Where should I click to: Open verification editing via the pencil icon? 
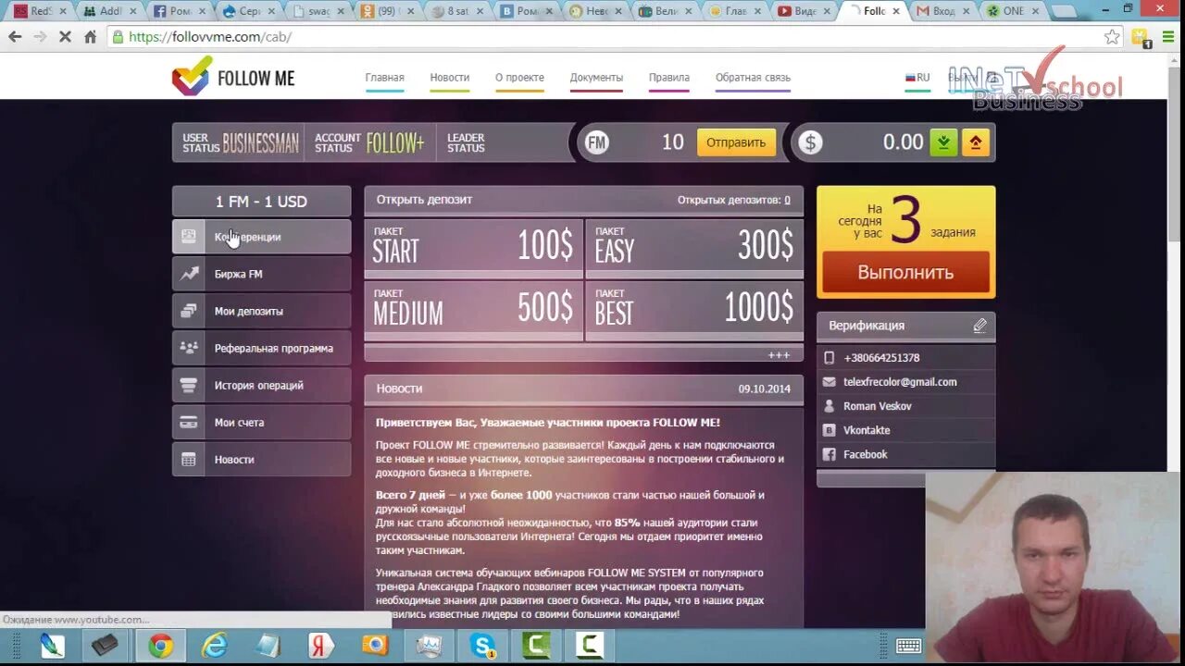pos(980,325)
